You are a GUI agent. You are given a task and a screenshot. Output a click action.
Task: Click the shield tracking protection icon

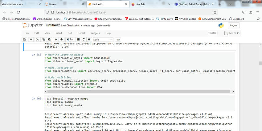(47, 12)
